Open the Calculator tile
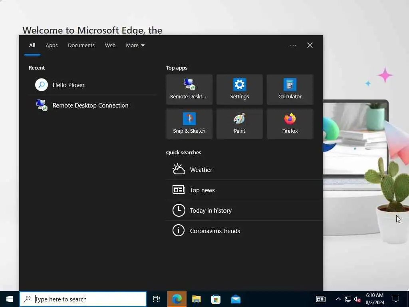 coord(290,89)
